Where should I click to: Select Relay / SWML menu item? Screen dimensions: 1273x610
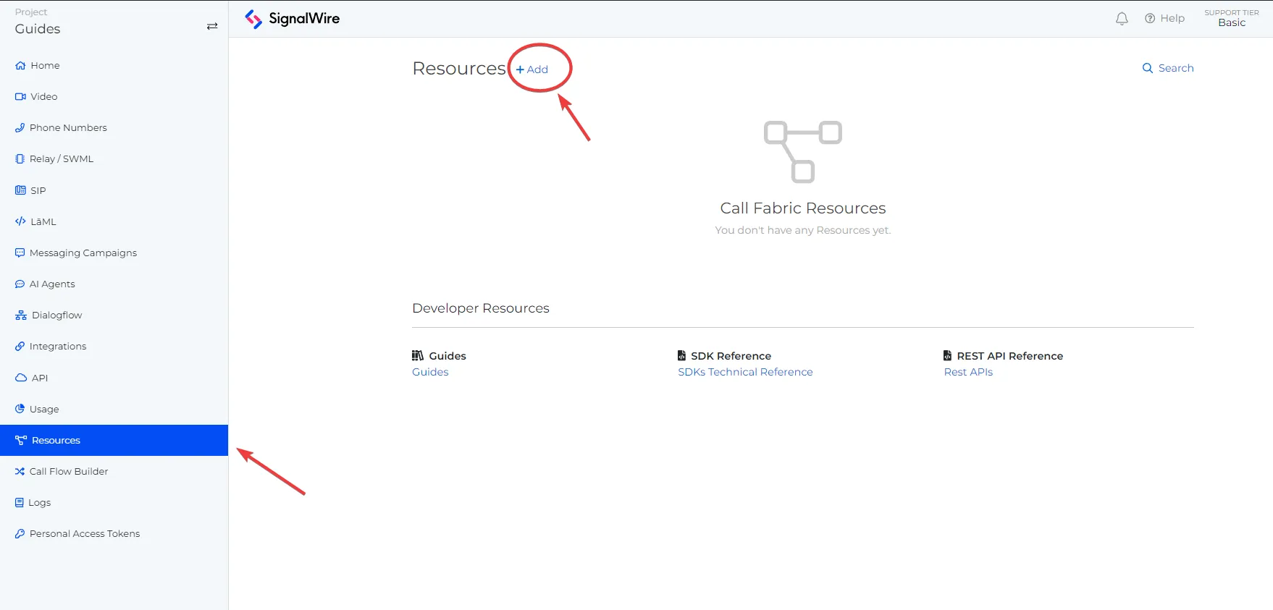coord(114,158)
